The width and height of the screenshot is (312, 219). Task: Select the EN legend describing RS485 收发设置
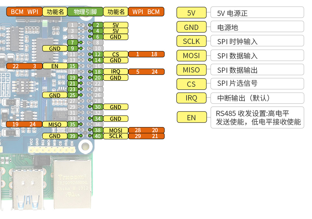coord(191,117)
